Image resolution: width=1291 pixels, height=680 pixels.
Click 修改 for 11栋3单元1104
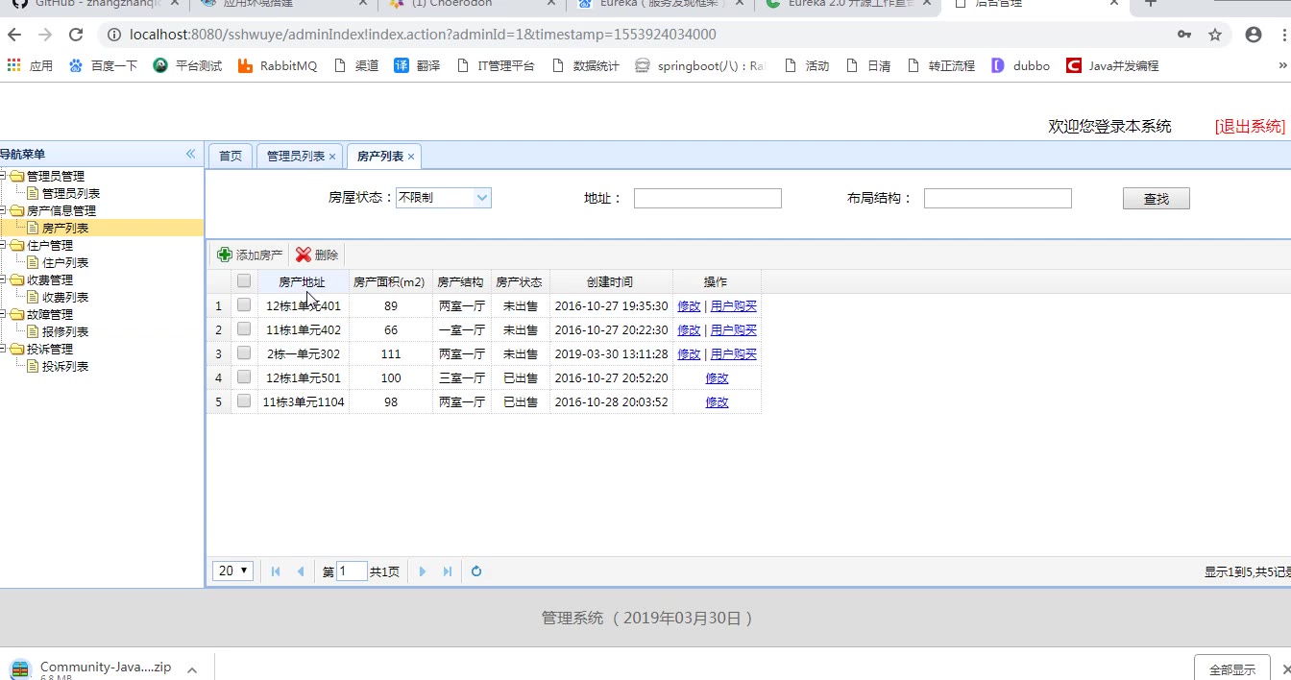click(x=717, y=402)
